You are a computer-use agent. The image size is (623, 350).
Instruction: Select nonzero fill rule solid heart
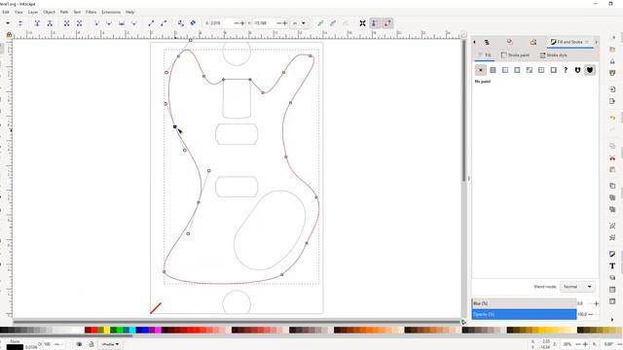[590, 70]
